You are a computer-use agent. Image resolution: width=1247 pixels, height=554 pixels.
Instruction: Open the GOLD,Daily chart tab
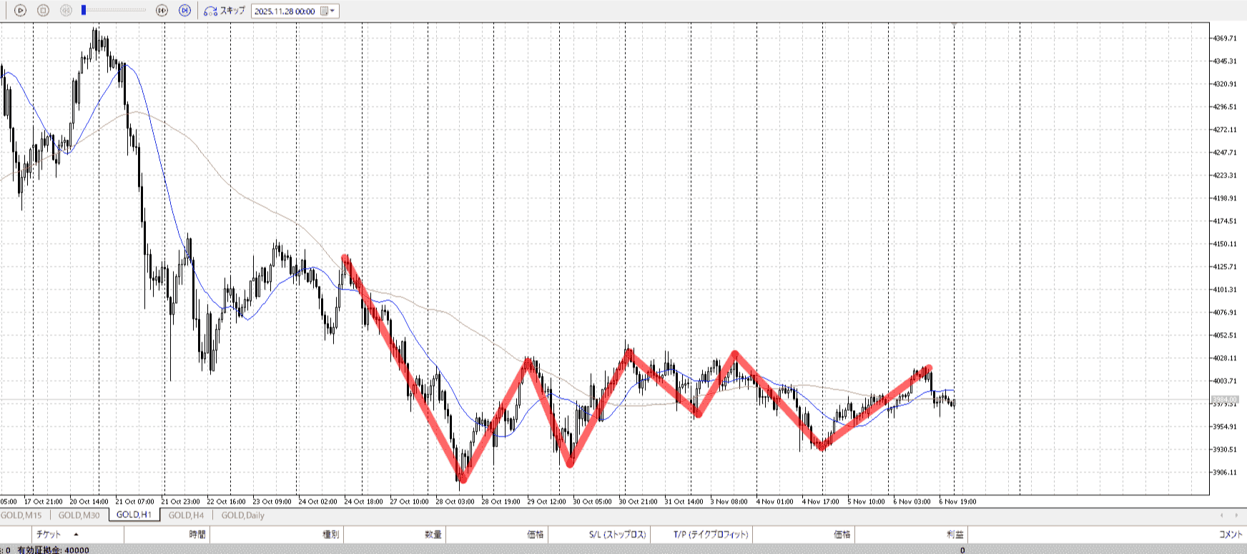(x=242, y=515)
